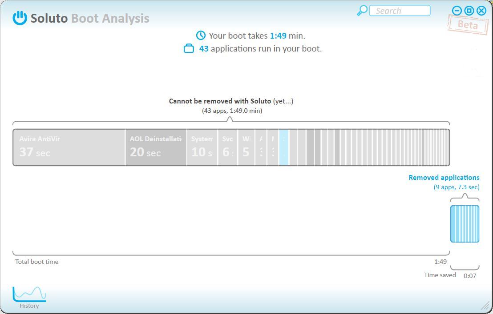This screenshot has width=493, height=314.
Task: Open the History graph view
Action: [x=29, y=298]
